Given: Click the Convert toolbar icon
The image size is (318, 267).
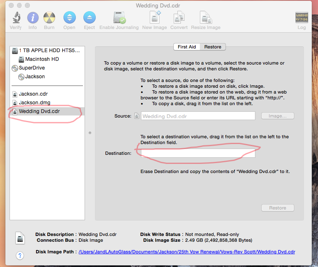Looking at the screenshot, I should click(179, 17).
